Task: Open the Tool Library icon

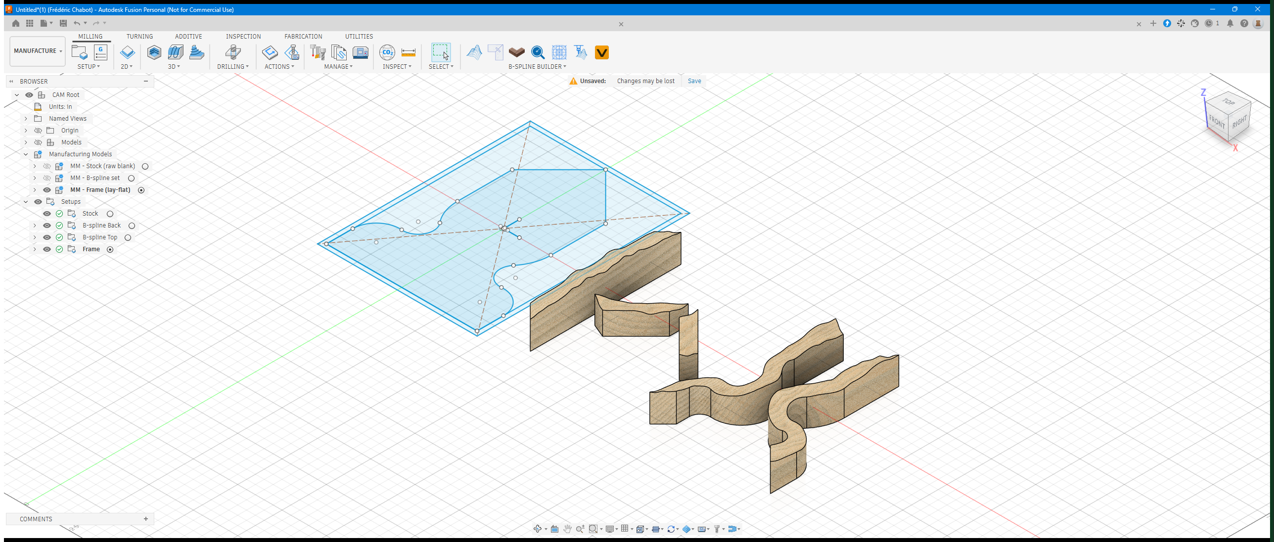Action: (x=318, y=52)
